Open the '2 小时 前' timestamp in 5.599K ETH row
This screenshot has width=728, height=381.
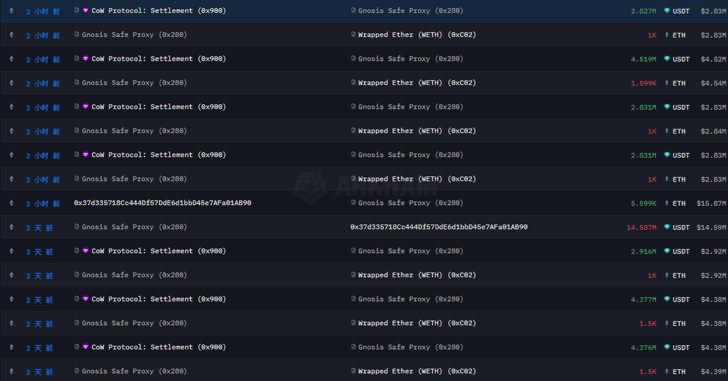coord(43,204)
